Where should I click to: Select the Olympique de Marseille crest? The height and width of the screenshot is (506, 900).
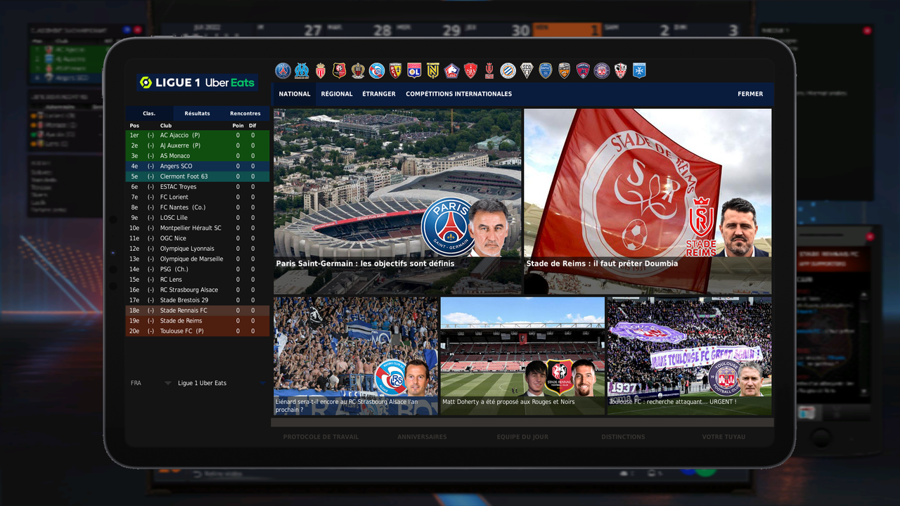coord(302,70)
